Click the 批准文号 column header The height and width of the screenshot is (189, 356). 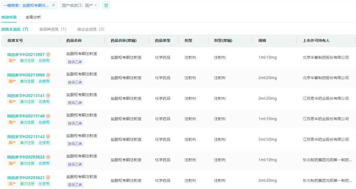(x=15, y=40)
